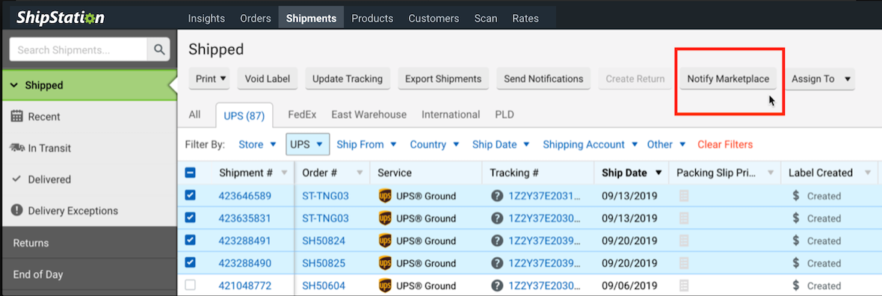882x296 pixels.
Task: Click the Void Label button
Action: pos(268,78)
